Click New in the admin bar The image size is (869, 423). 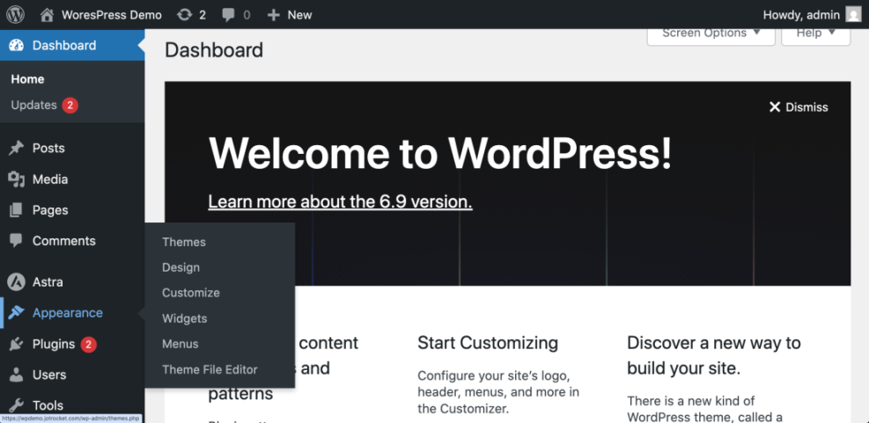pyautogui.click(x=300, y=15)
